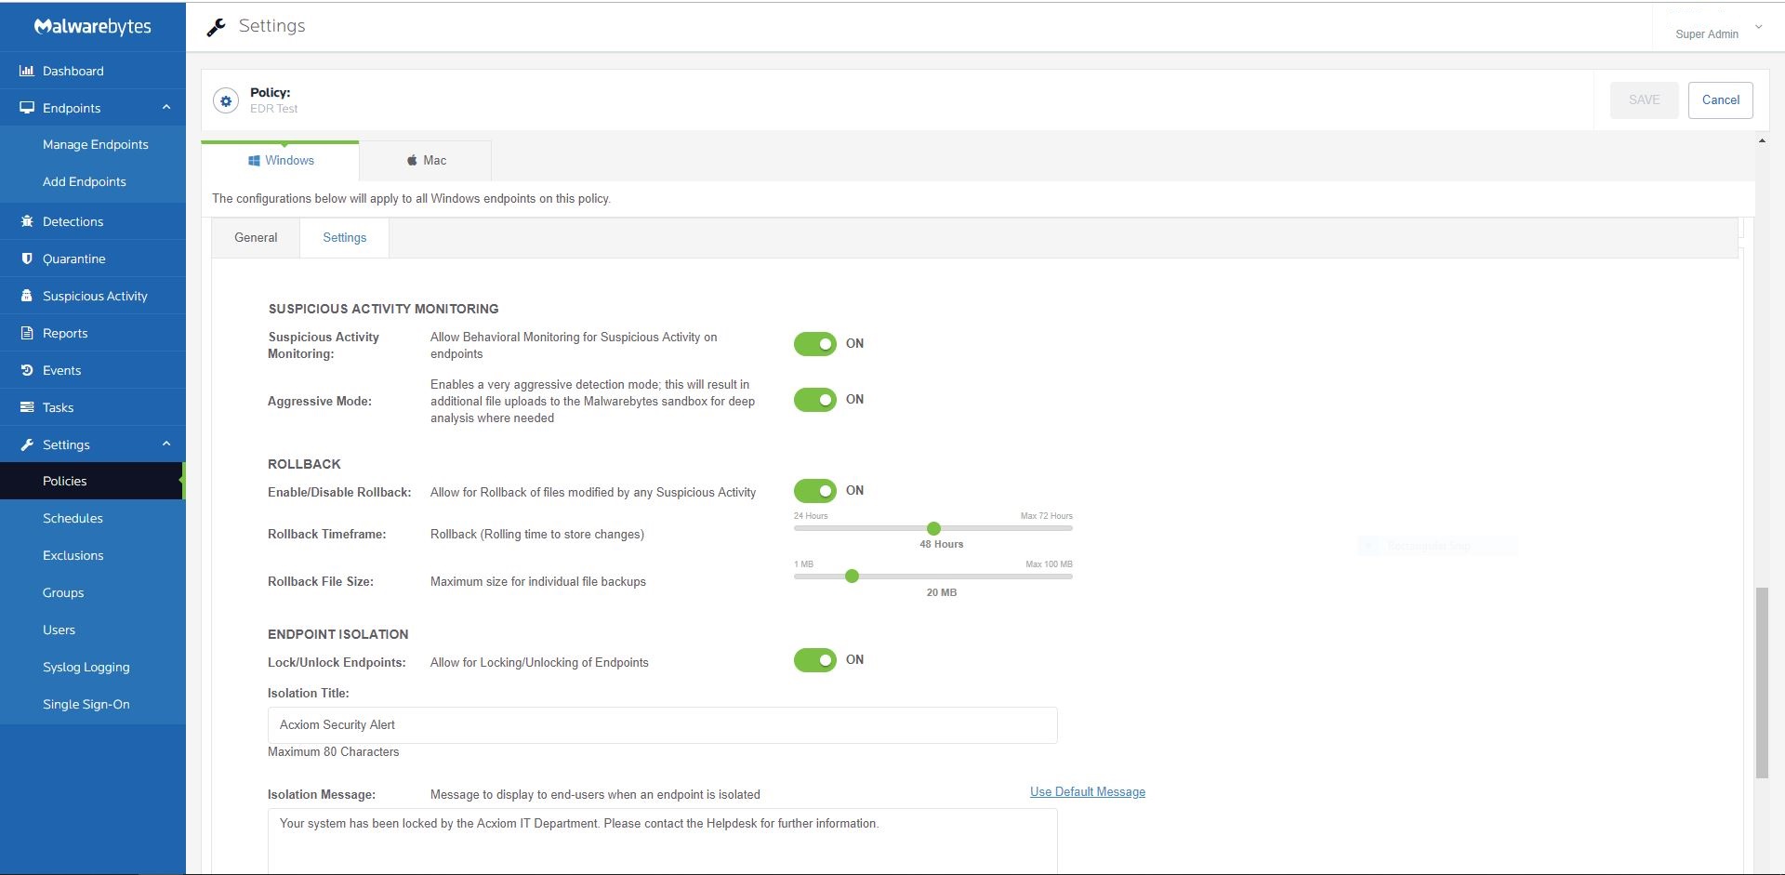The image size is (1785, 875).
Task: Collapse the Settings sidebar section
Action: coord(166,444)
